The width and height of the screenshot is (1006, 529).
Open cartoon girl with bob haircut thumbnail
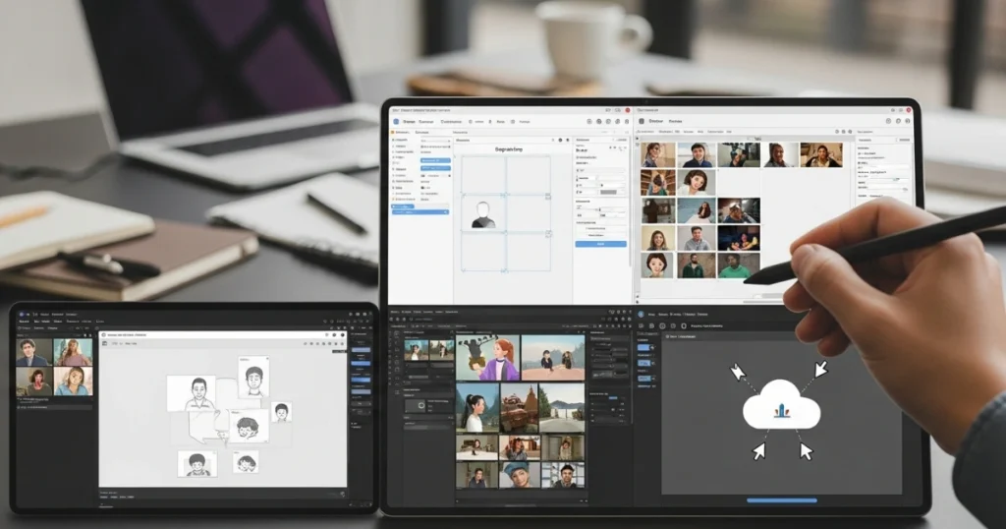(657, 265)
